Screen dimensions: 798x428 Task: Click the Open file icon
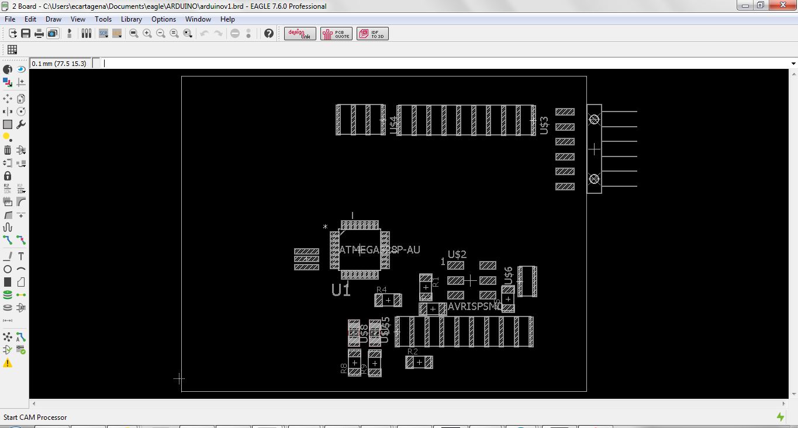12,33
